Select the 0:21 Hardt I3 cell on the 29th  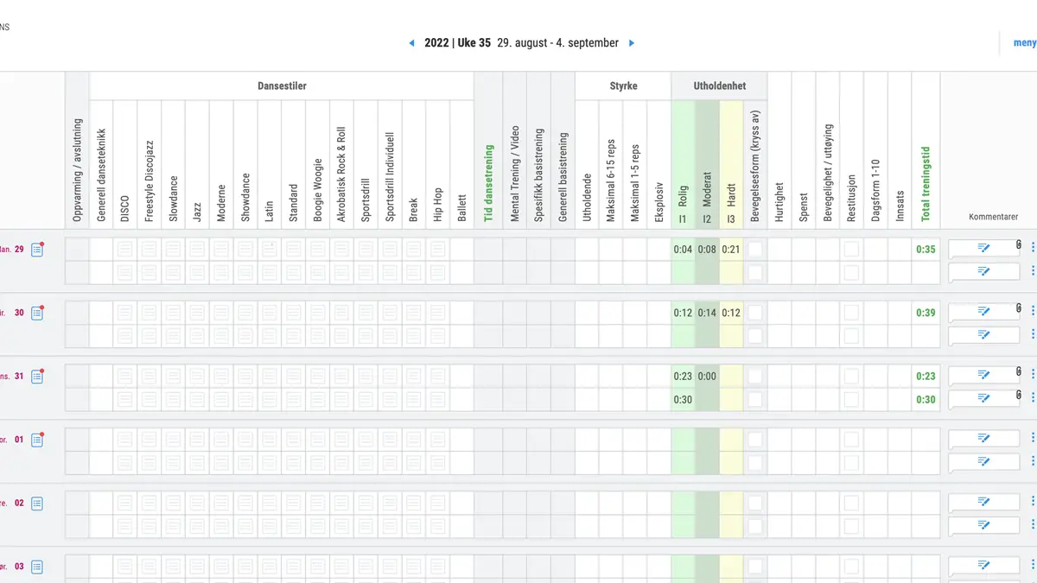(x=731, y=250)
